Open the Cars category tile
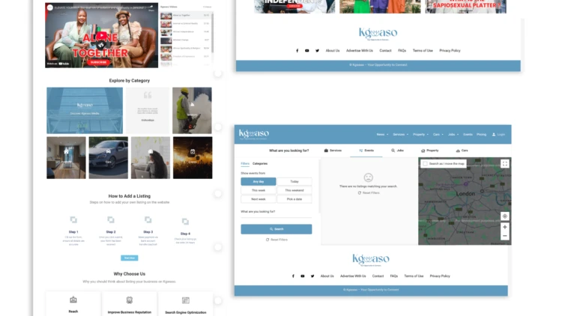The height and width of the screenshot is (316, 562). click(108, 158)
